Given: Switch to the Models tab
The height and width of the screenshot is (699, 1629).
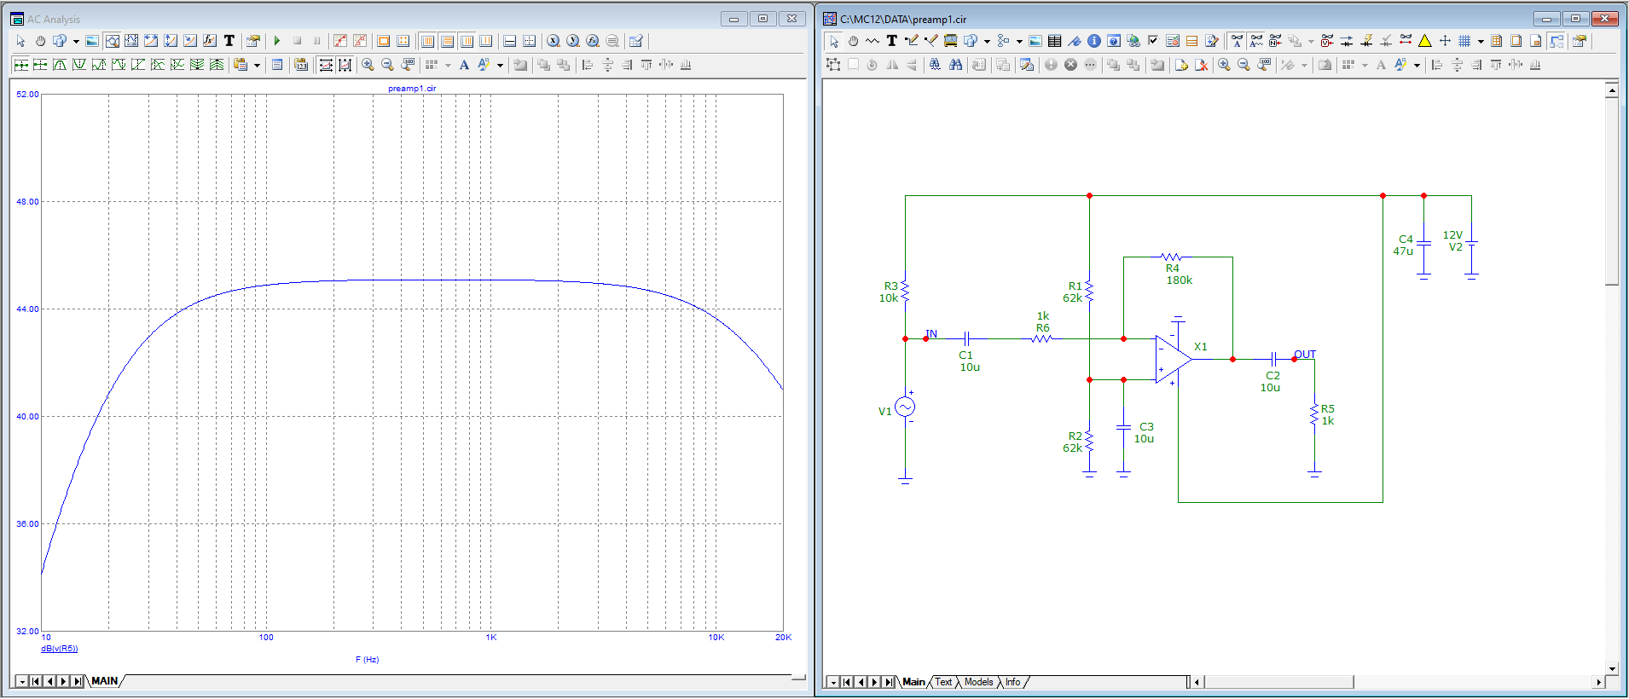Looking at the screenshot, I should [x=977, y=682].
